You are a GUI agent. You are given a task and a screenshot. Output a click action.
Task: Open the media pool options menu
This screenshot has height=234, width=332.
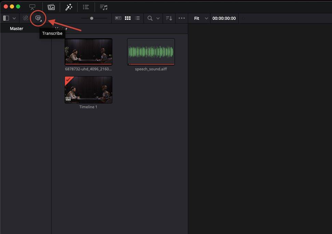(181, 18)
